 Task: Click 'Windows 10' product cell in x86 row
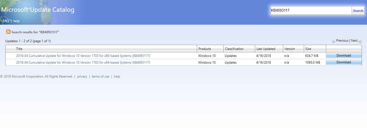(x=207, y=56)
